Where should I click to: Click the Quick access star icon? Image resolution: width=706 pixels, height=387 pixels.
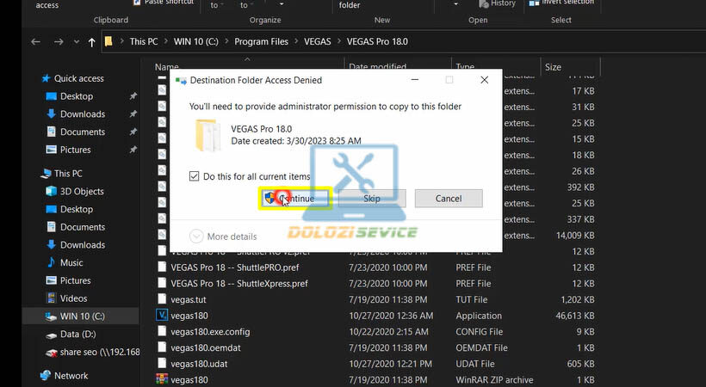pyautogui.click(x=46, y=78)
